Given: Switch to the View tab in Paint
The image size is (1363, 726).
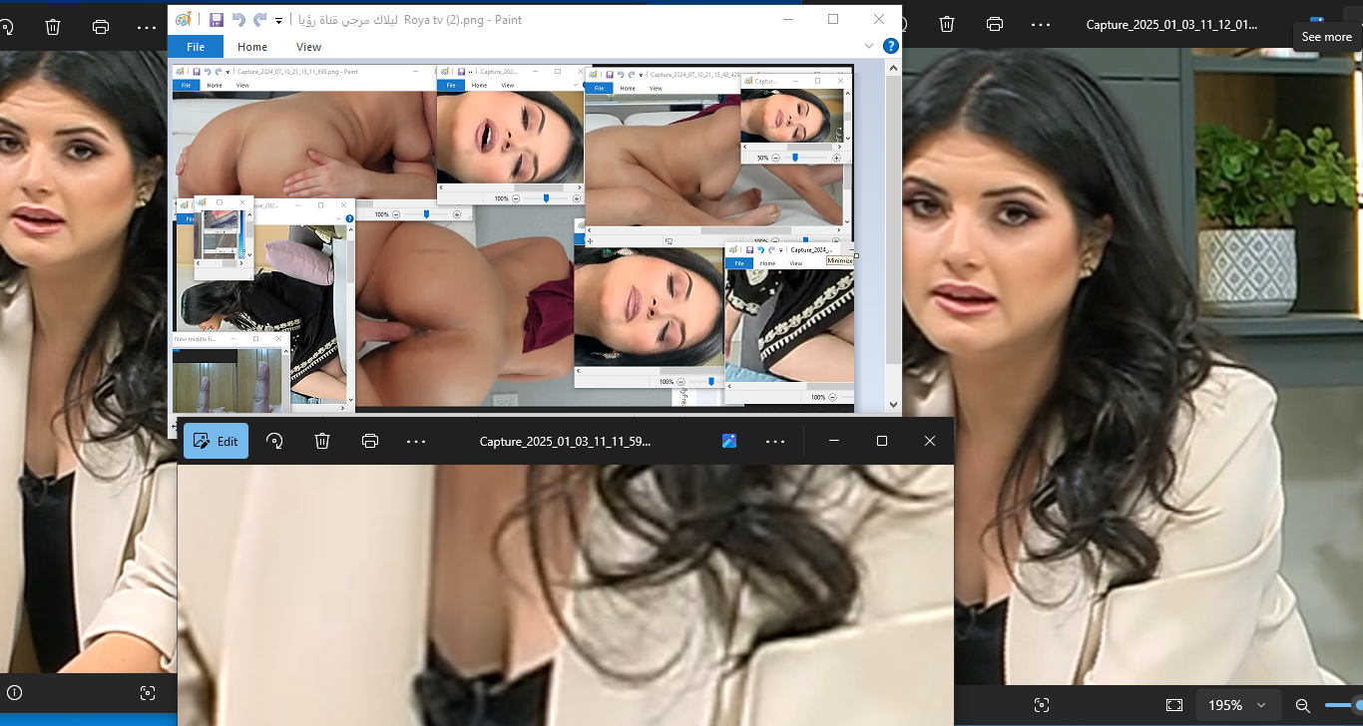Looking at the screenshot, I should coord(307,46).
